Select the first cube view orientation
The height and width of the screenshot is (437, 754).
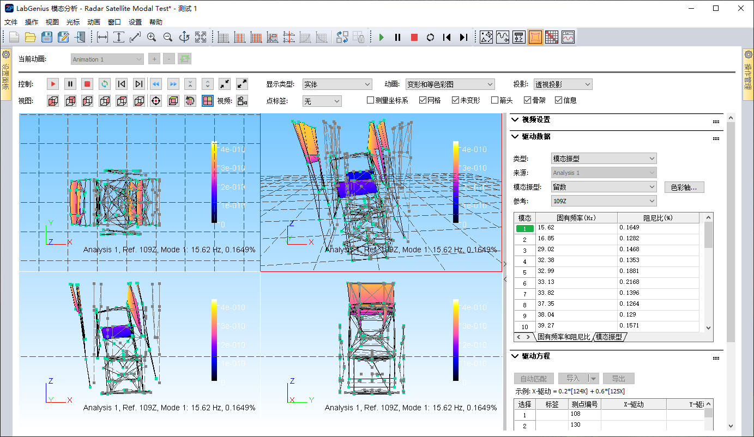[53, 101]
